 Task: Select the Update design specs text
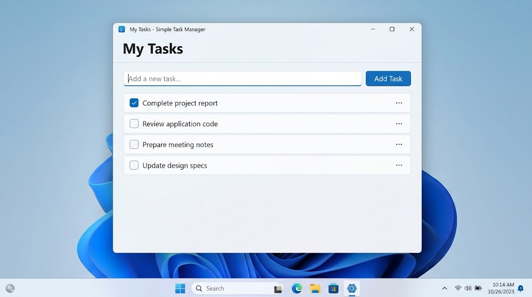(x=175, y=166)
